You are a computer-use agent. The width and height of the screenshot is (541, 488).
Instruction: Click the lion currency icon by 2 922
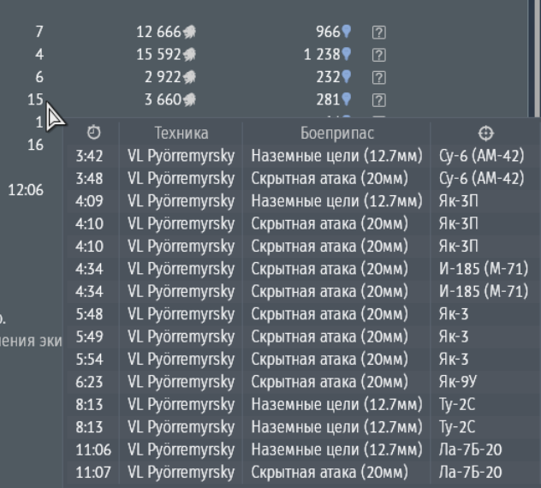(x=189, y=77)
